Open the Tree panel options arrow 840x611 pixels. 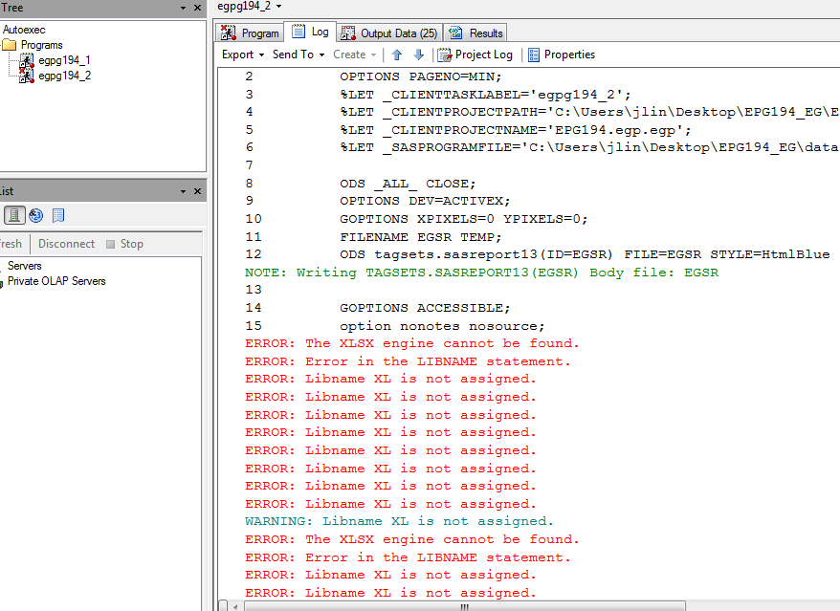[x=184, y=8]
